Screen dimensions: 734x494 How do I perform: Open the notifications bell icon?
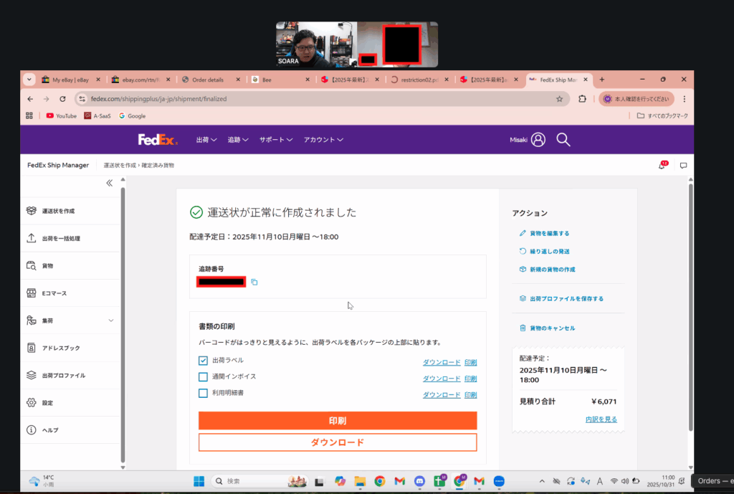(x=662, y=166)
